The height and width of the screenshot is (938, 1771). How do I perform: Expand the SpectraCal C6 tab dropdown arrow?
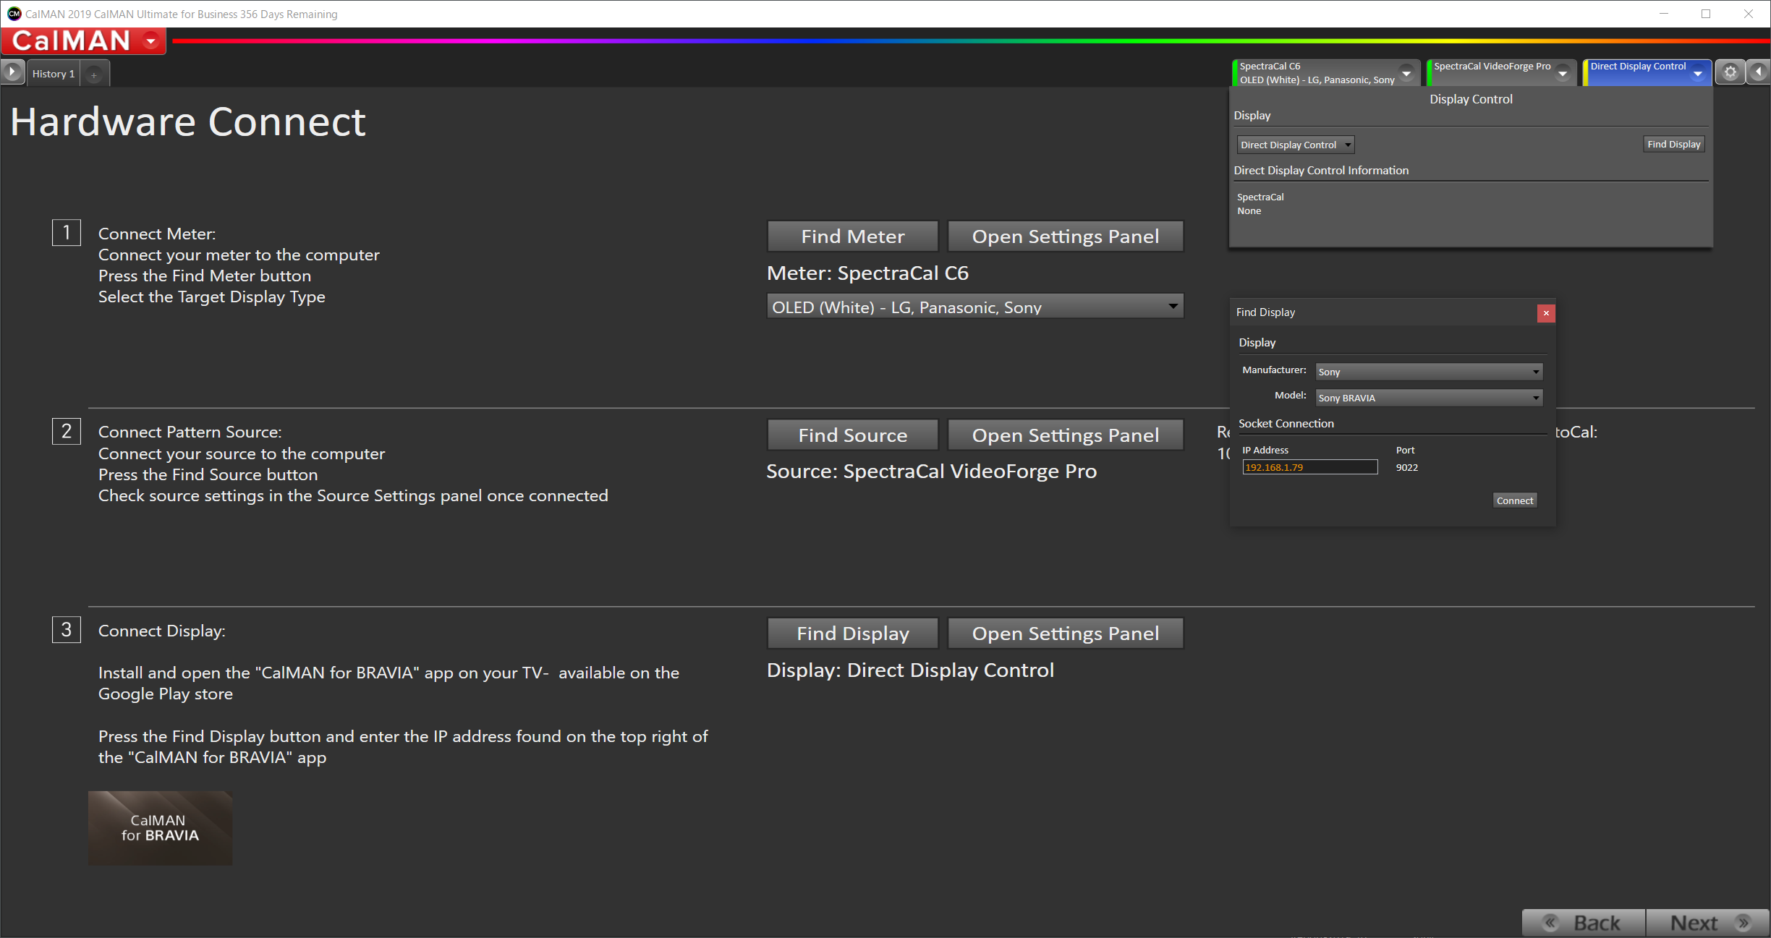[x=1406, y=73]
